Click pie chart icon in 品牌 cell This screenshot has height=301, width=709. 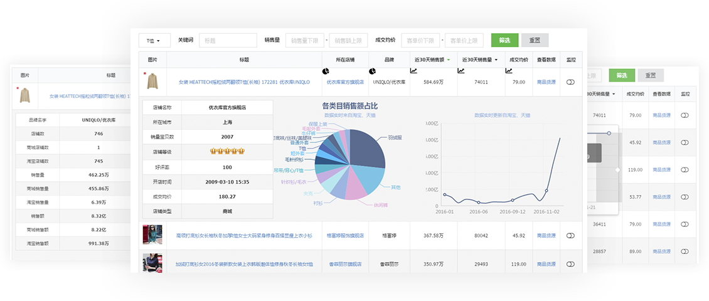tap(372, 71)
